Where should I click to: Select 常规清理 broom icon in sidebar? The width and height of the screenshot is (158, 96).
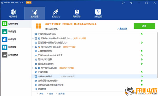point(5,31)
